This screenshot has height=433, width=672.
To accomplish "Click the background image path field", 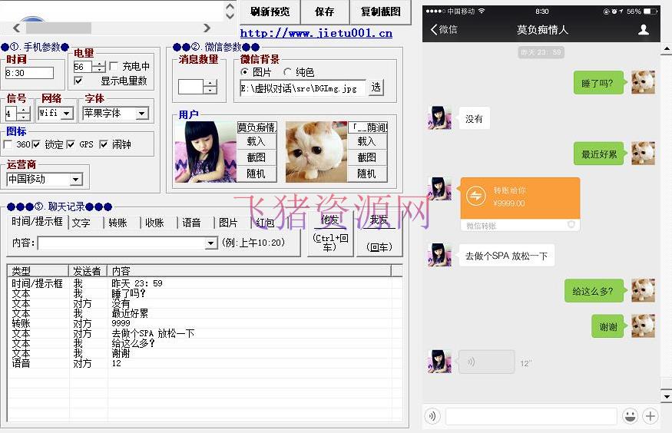I will [303, 88].
